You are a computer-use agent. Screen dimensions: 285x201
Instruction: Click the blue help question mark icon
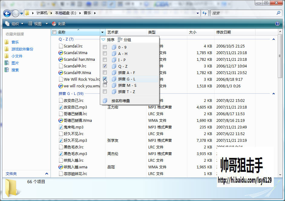click(x=277, y=24)
